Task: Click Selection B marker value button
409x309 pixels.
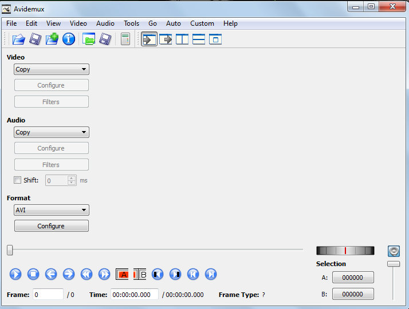Action: coord(353,294)
